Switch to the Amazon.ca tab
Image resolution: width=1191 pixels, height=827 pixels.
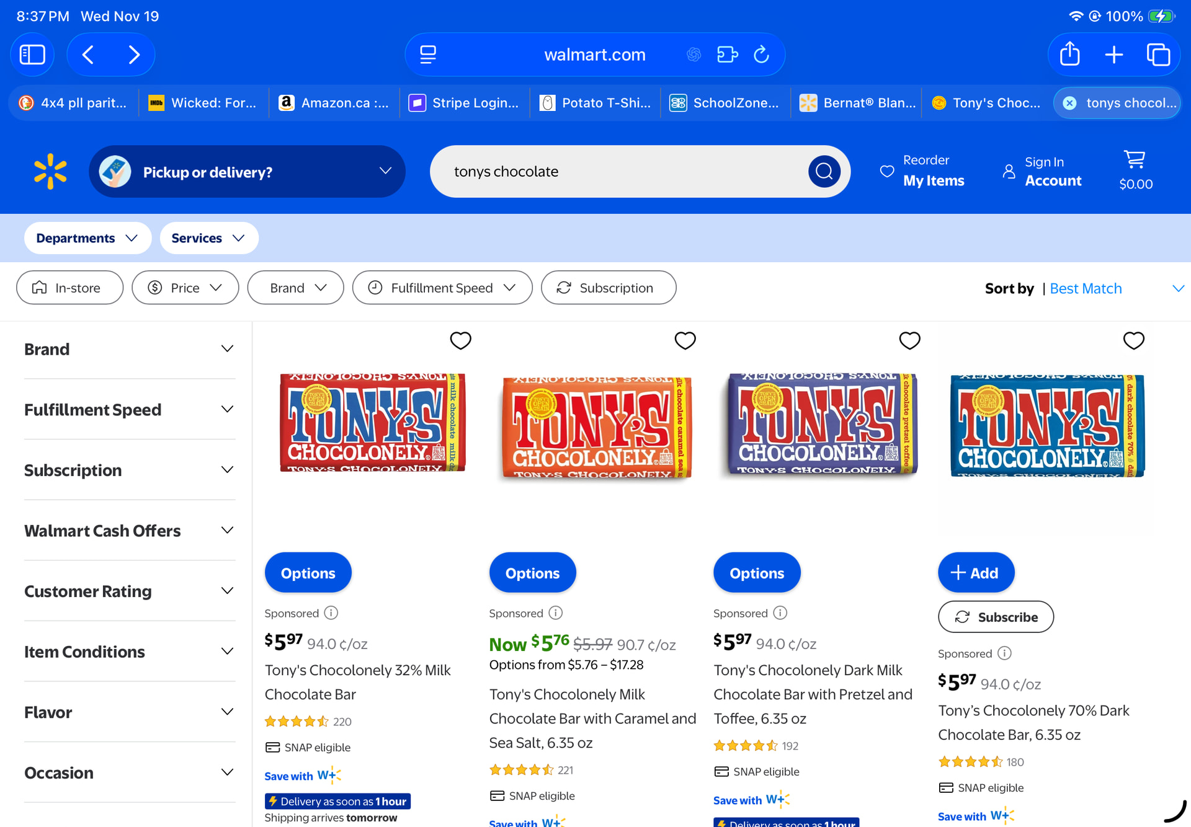(x=335, y=103)
